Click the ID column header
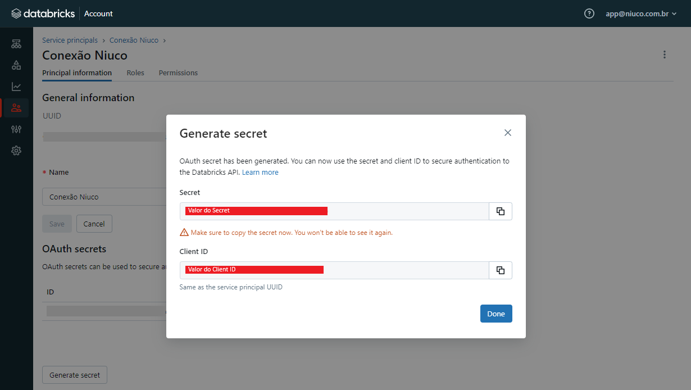The width and height of the screenshot is (691, 390). (x=50, y=292)
